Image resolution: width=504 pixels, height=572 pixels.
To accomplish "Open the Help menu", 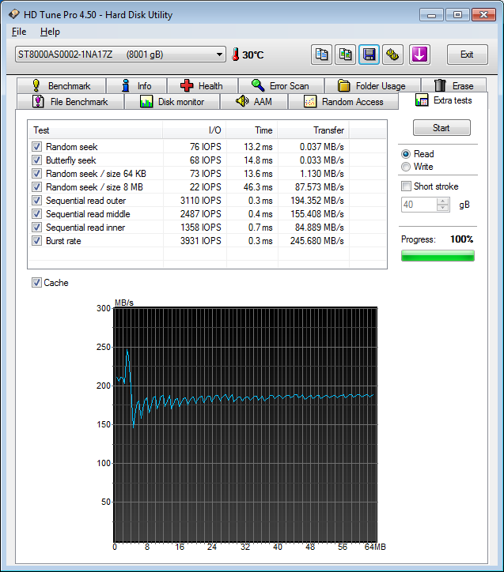I will coord(50,32).
